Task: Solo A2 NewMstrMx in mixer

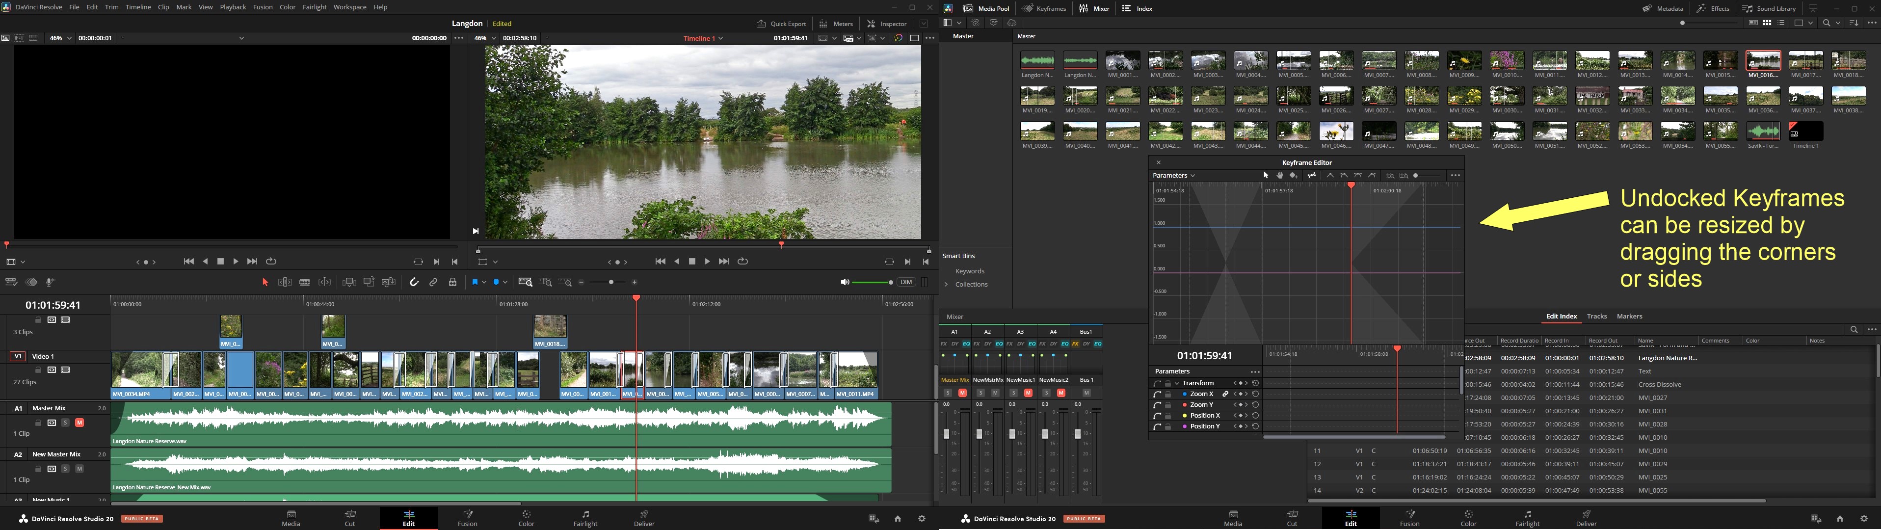Action: (x=980, y=393)
